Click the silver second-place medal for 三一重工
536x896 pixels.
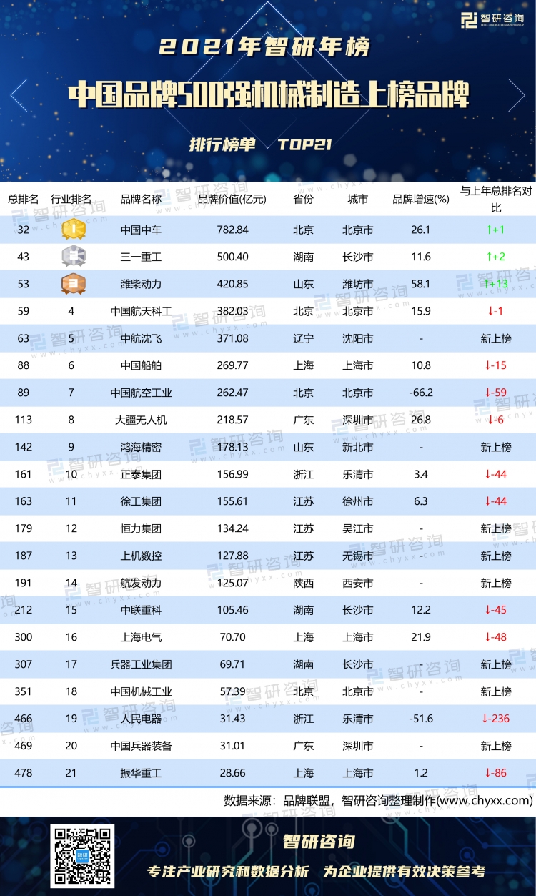click(72, 257)
